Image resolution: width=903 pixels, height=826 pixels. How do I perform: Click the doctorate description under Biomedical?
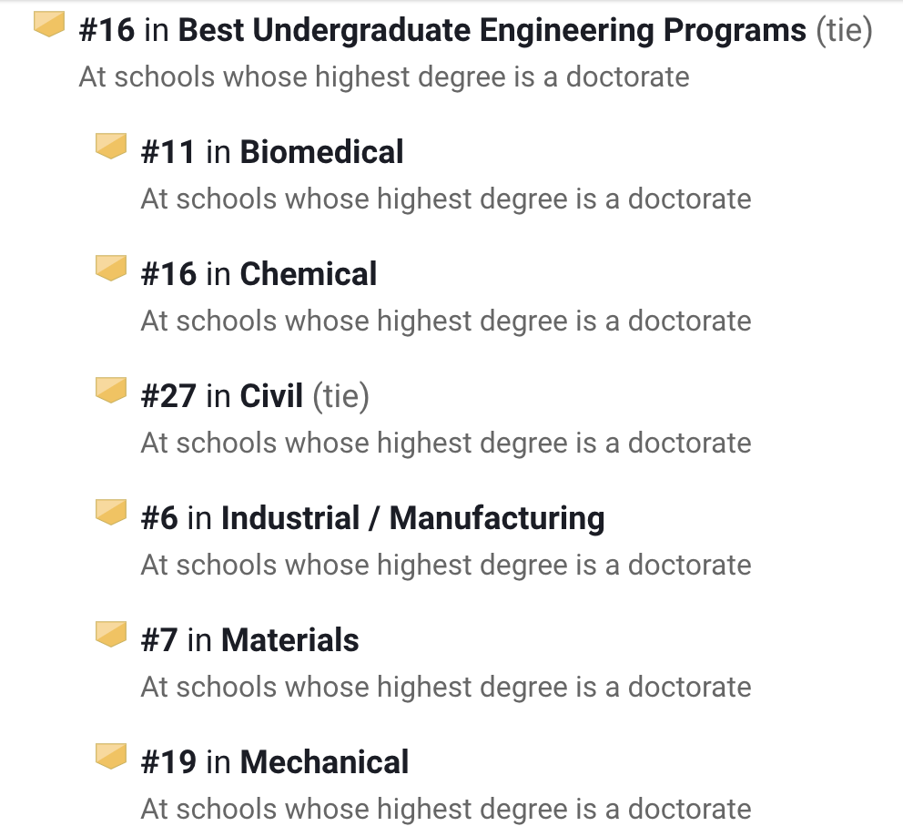tap(446, 199)
